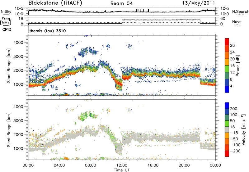This screenshot has width=249, height=172.
Task: Click the N.Search legend label
Action: 240,11
